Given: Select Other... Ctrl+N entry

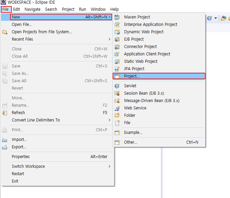Looking at the screenshot, I should click(159, 142).
